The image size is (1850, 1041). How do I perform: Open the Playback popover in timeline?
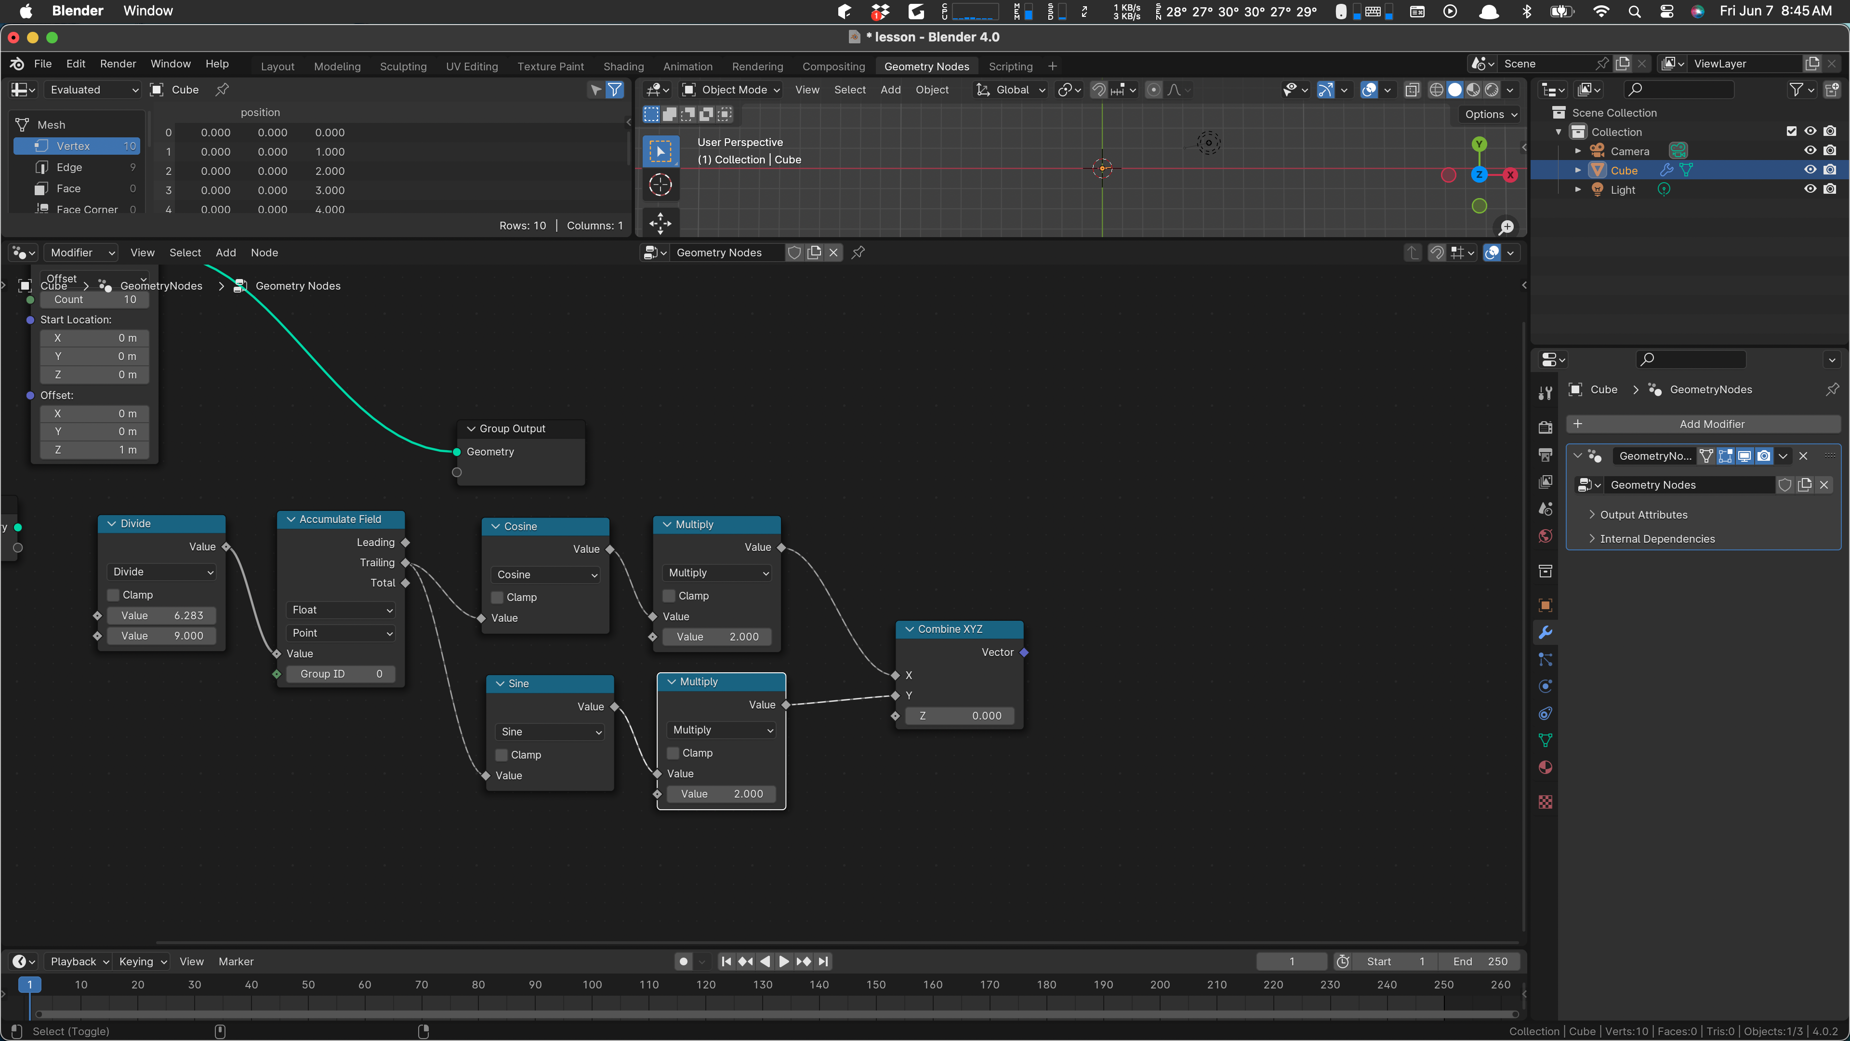pyautogui.click(x=79, y=961)
